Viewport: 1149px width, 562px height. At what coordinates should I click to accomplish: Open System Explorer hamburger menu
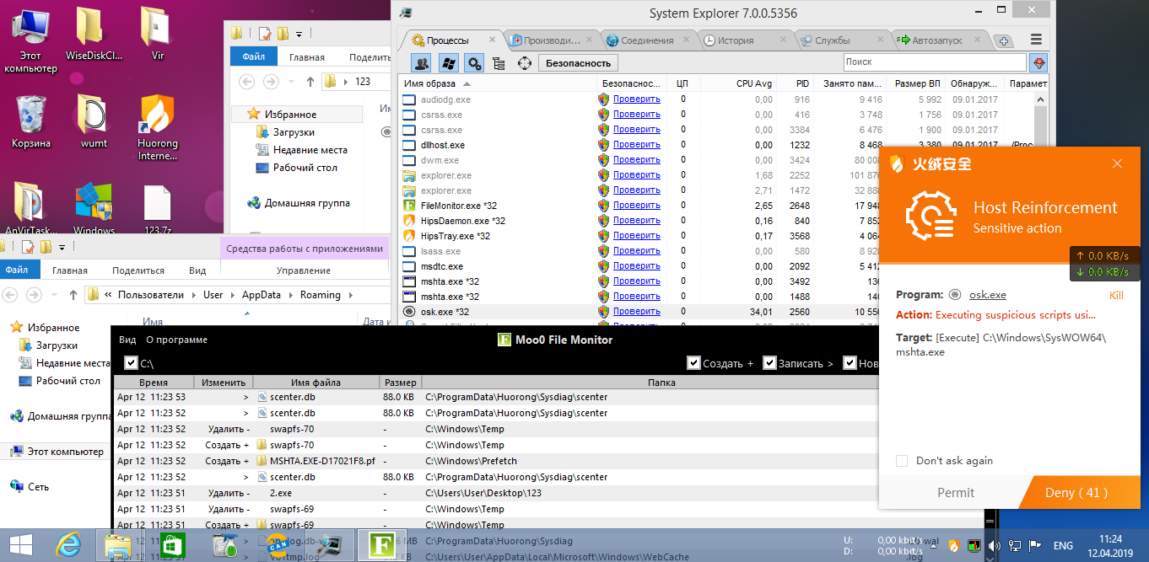pos(1036,40)
